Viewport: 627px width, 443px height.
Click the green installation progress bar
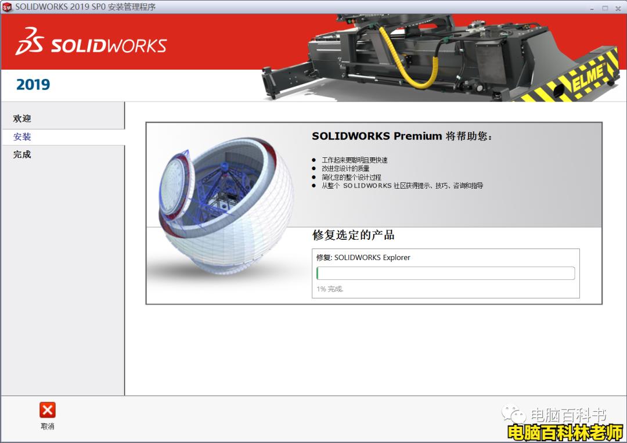click(445, 273)
